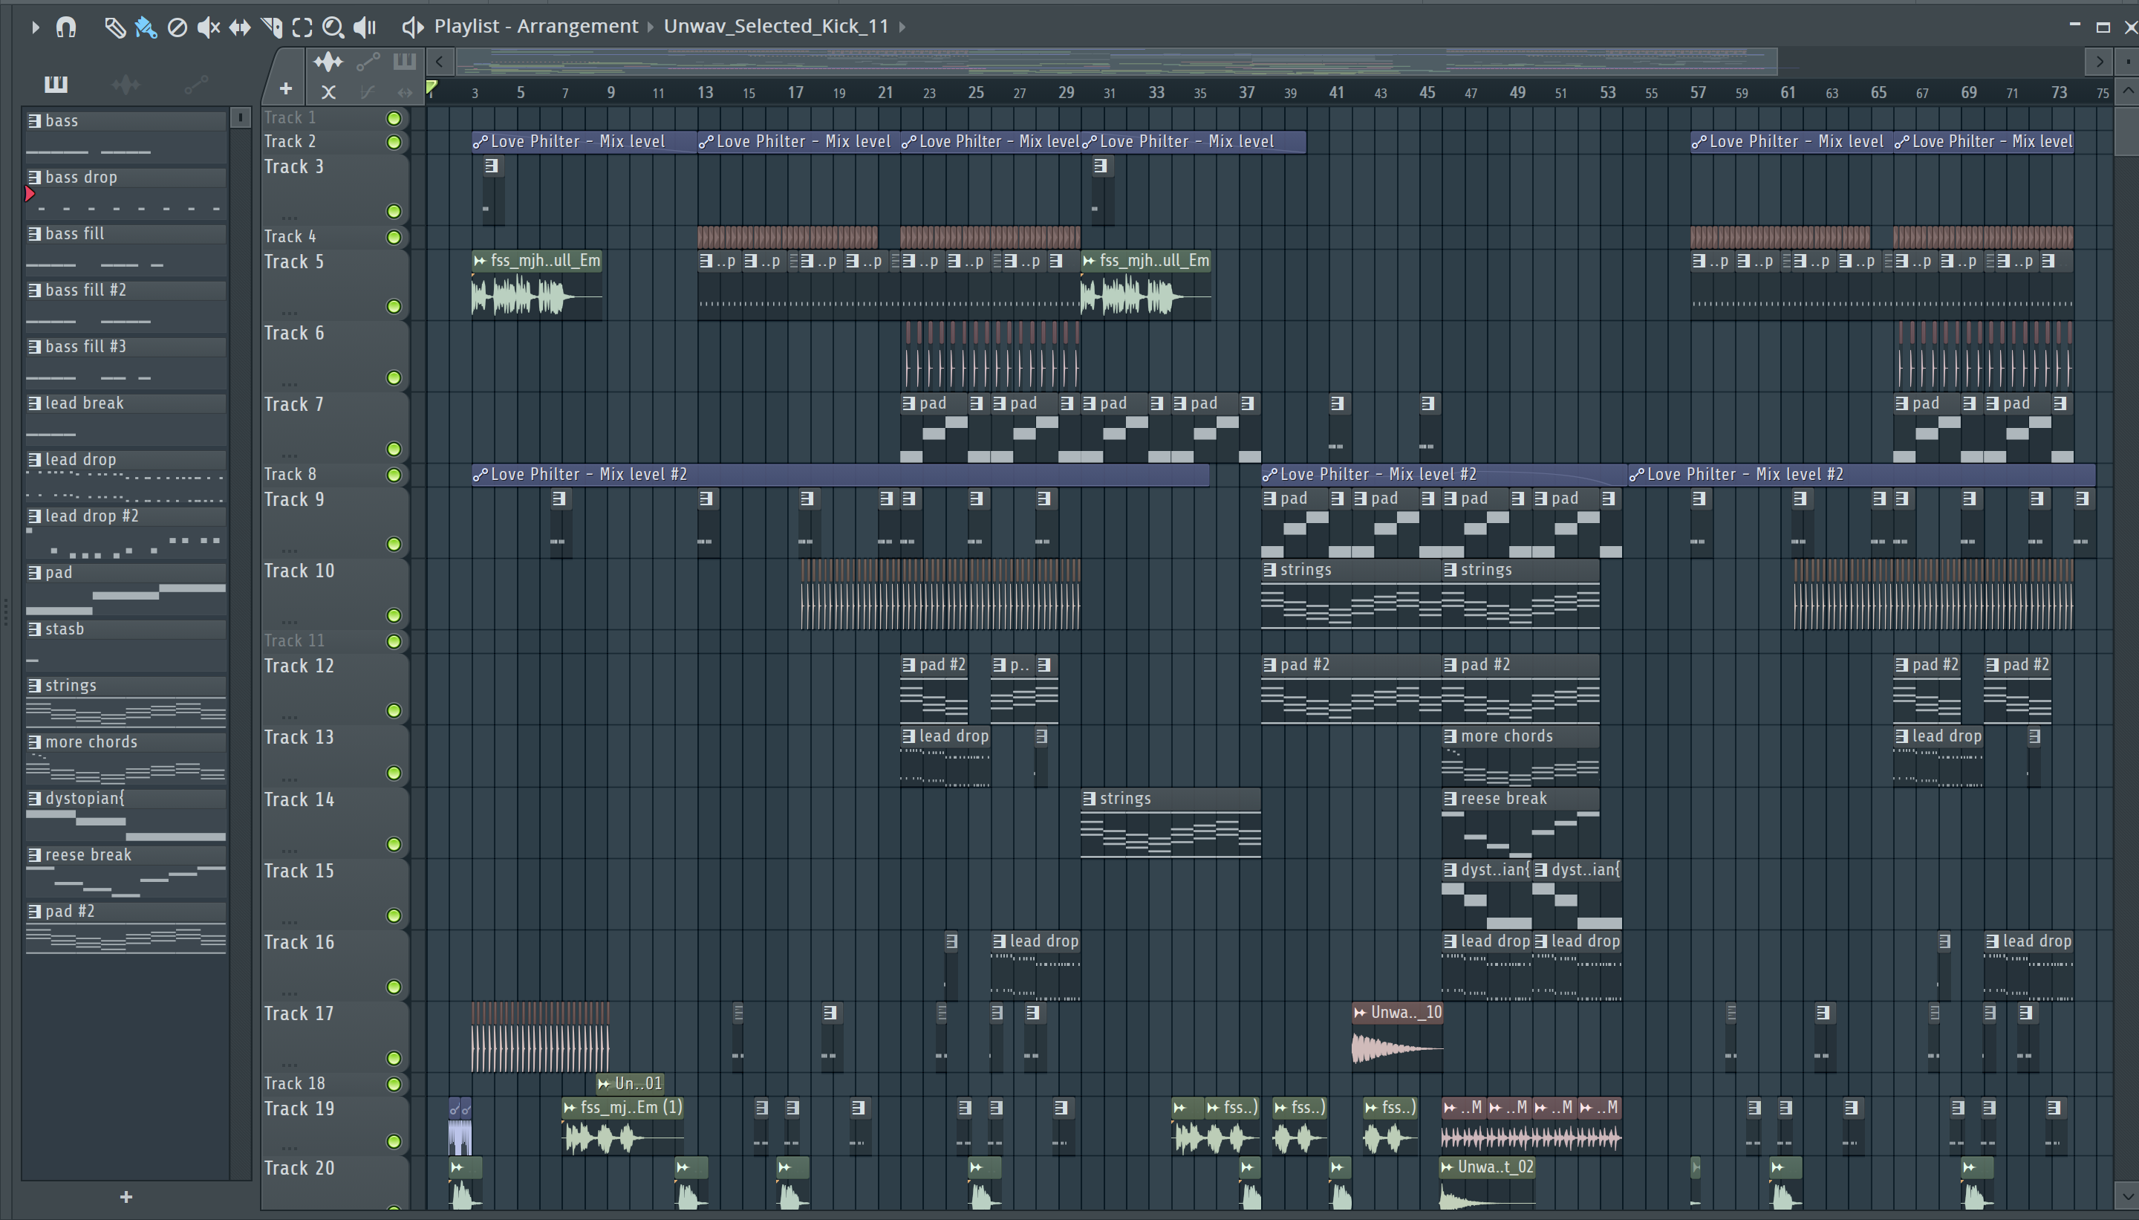Show audio clips in the picker panel
2139x1220 pixels.
[126, 84]
